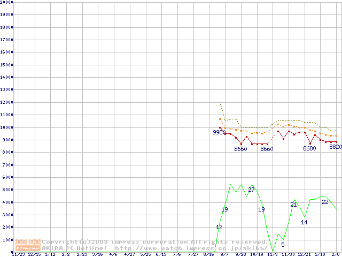Click the 4/27 x-axis date label
The height and width of the screenshot is (257, 342).
129,255
